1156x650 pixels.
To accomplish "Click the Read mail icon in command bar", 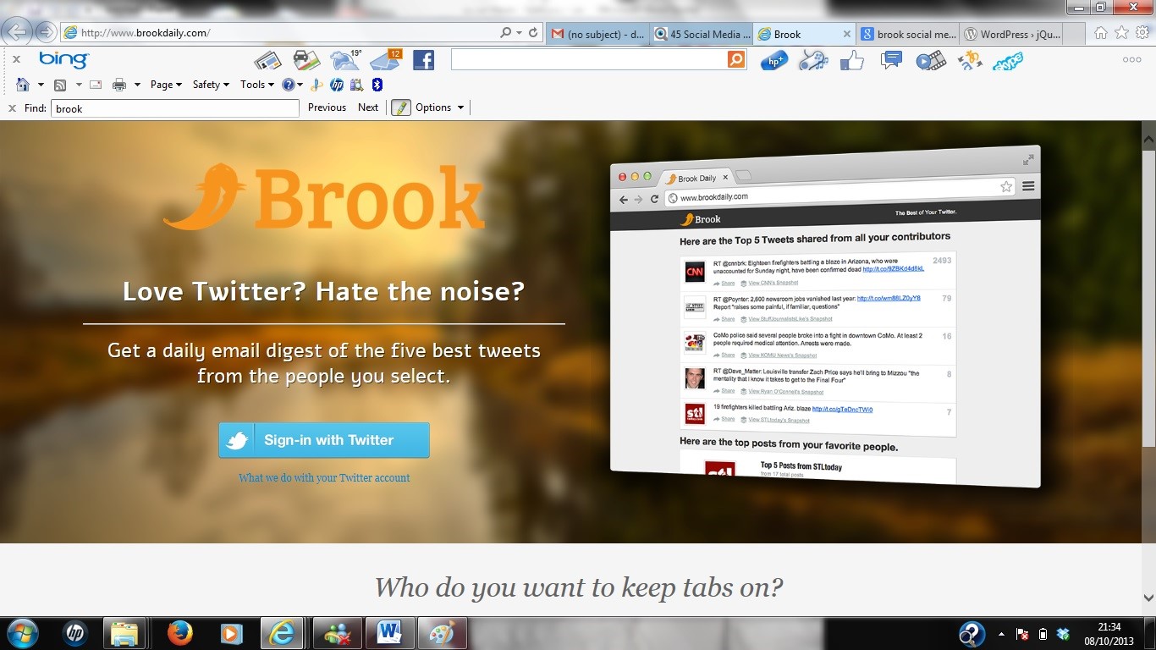I will [x=96, y=85].
